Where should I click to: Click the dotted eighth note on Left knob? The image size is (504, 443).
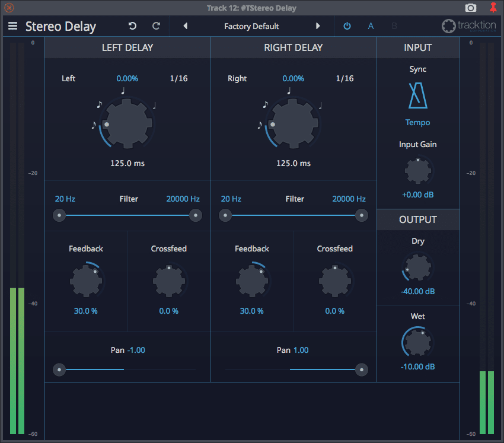pos(100,104)
